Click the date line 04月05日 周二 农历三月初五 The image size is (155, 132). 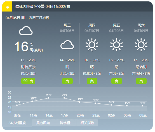pyautogui.click(x=27, y=18)
